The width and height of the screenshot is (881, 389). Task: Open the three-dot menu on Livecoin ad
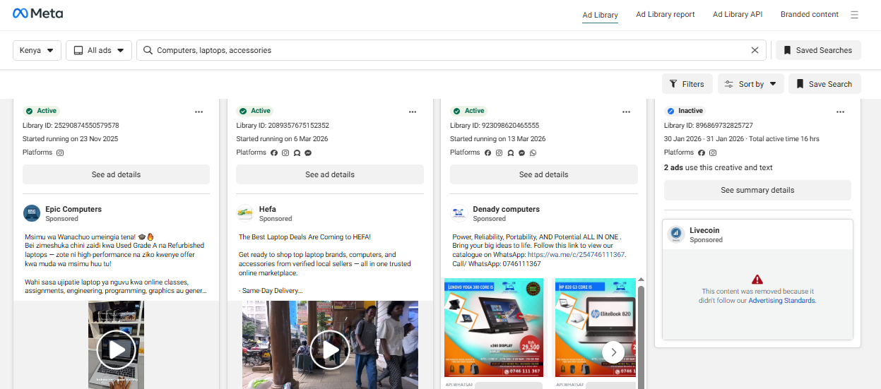840,112
